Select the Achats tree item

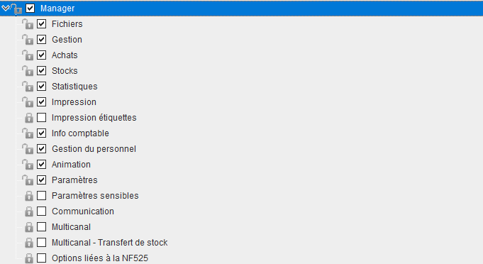click(x=65, y=55)
